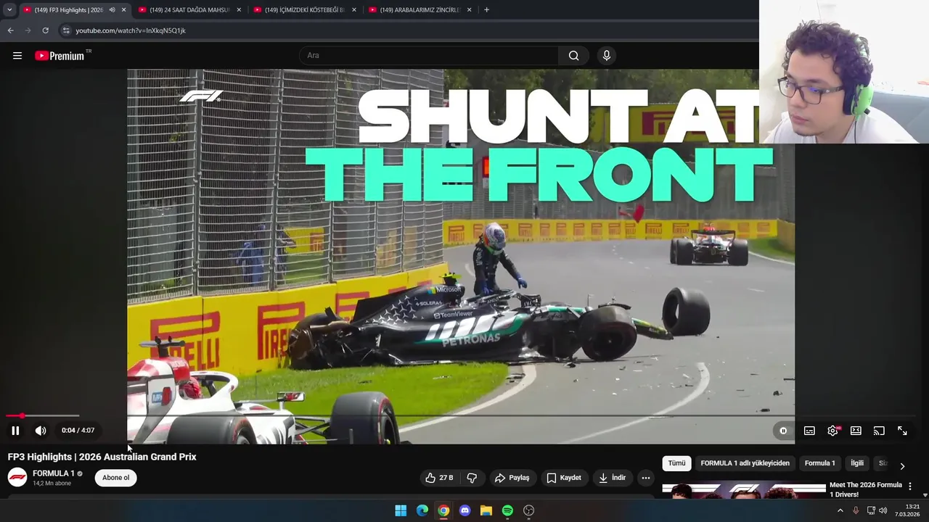Mute the video player volume

click(41, 431)
